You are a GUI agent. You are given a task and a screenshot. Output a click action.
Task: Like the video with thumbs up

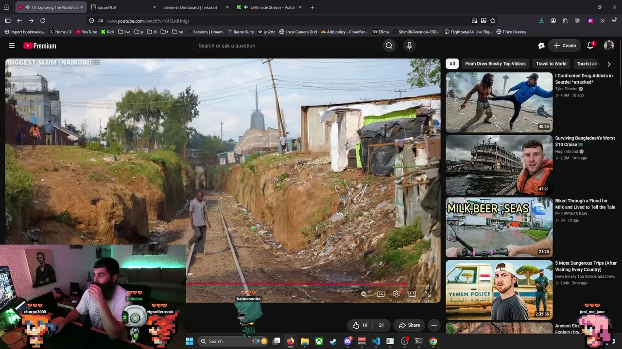coord(360,325)
